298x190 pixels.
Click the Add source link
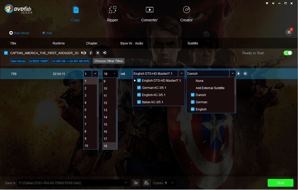click(x=49, y=33)
